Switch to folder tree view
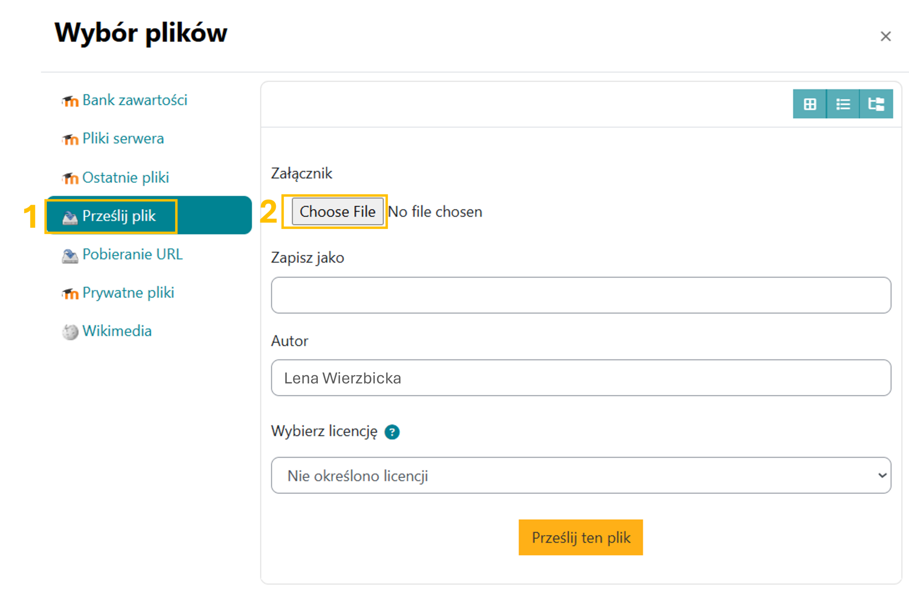909x592 pixels. point(876,104)
